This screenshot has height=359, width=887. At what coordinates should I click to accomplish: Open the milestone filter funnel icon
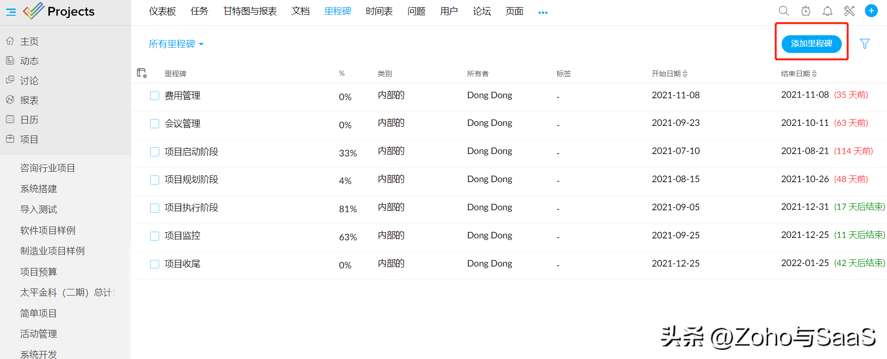tap(865, 44)
